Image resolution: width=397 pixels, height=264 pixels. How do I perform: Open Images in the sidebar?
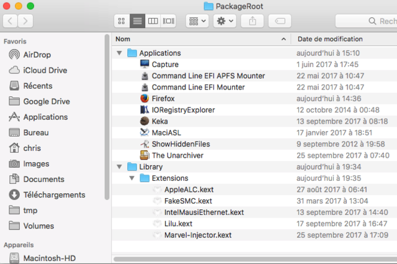[x=29, y=164]
